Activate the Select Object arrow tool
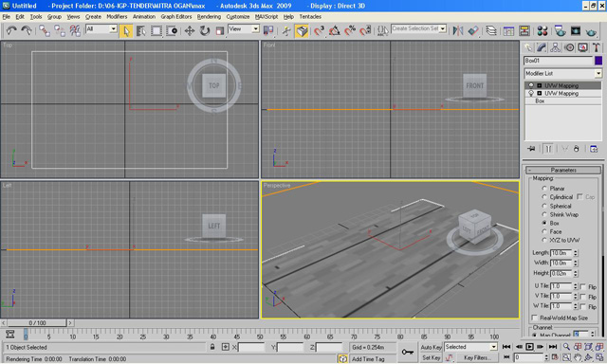The width and height of the screenshot is (607, 364). (126, 31)
